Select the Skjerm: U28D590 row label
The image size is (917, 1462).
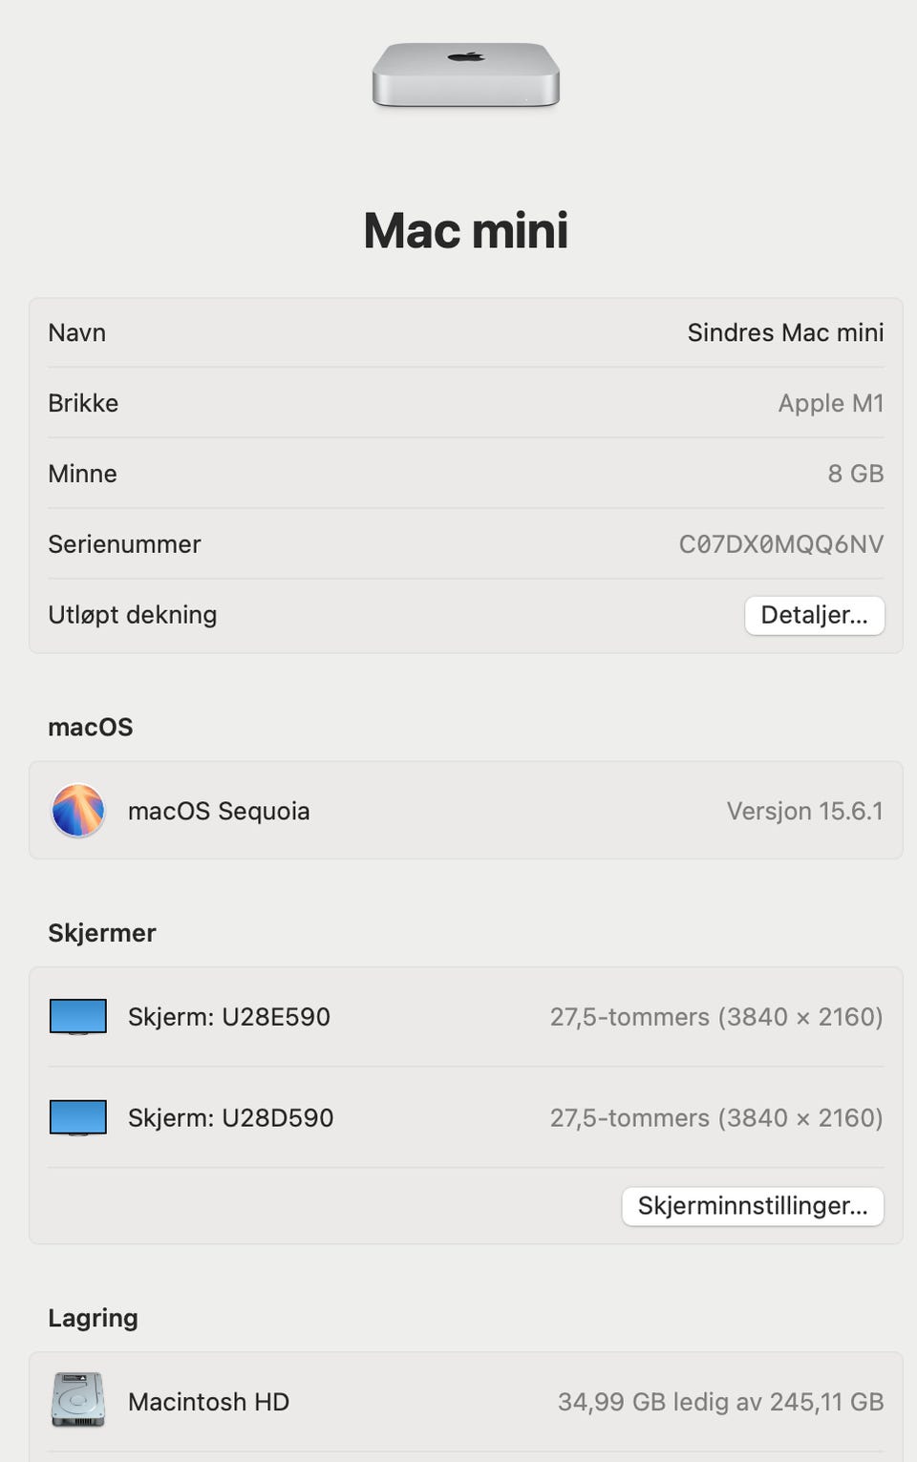tap(230, 1117)
